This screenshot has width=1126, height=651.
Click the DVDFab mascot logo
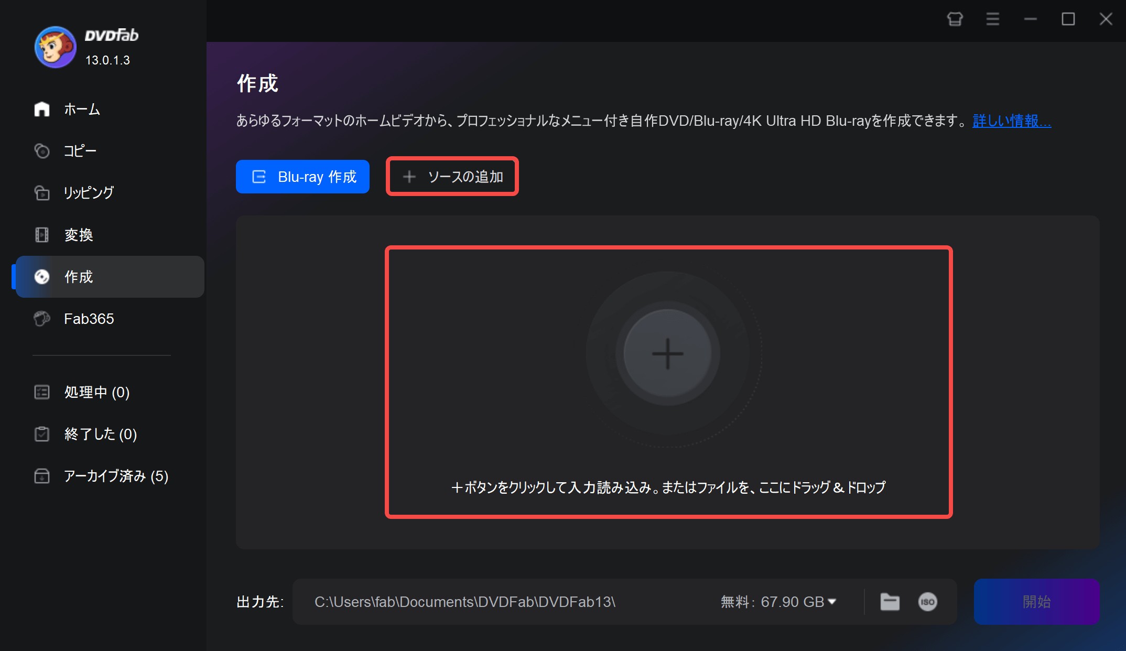tap(55, 47)
